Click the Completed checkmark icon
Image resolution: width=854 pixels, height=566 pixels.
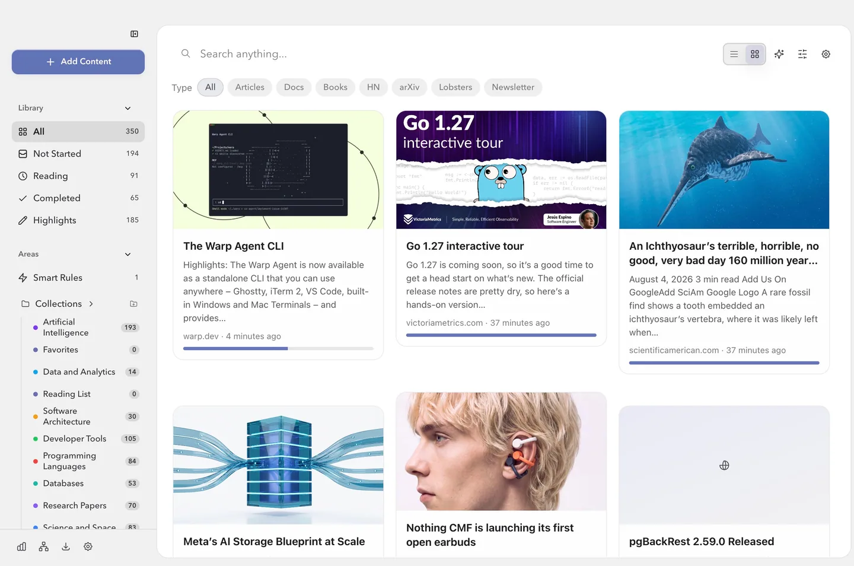click(23, 198)
